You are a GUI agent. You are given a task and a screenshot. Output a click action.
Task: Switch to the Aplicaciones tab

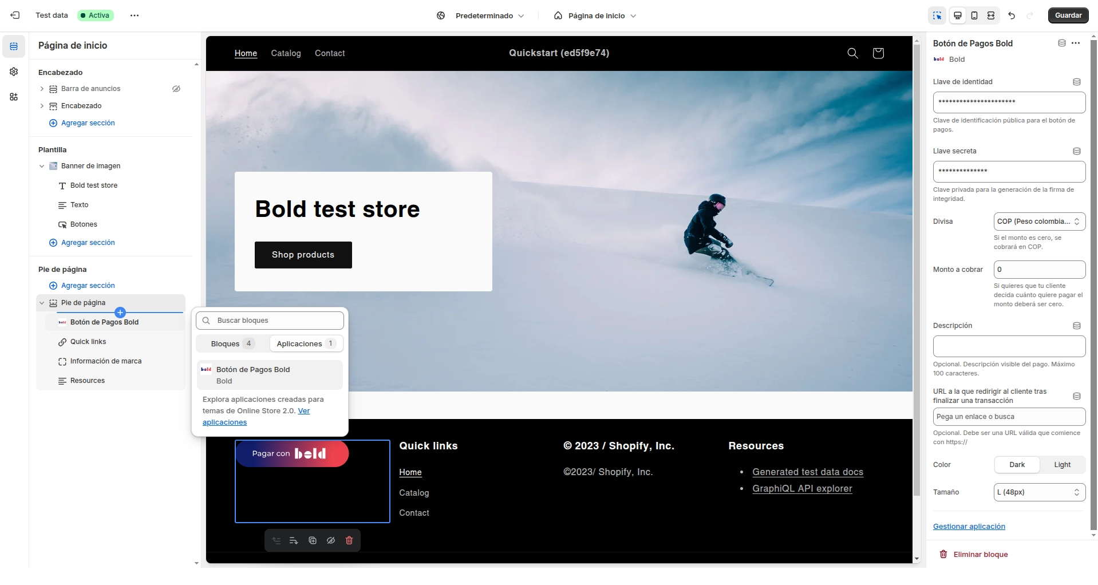306,343
